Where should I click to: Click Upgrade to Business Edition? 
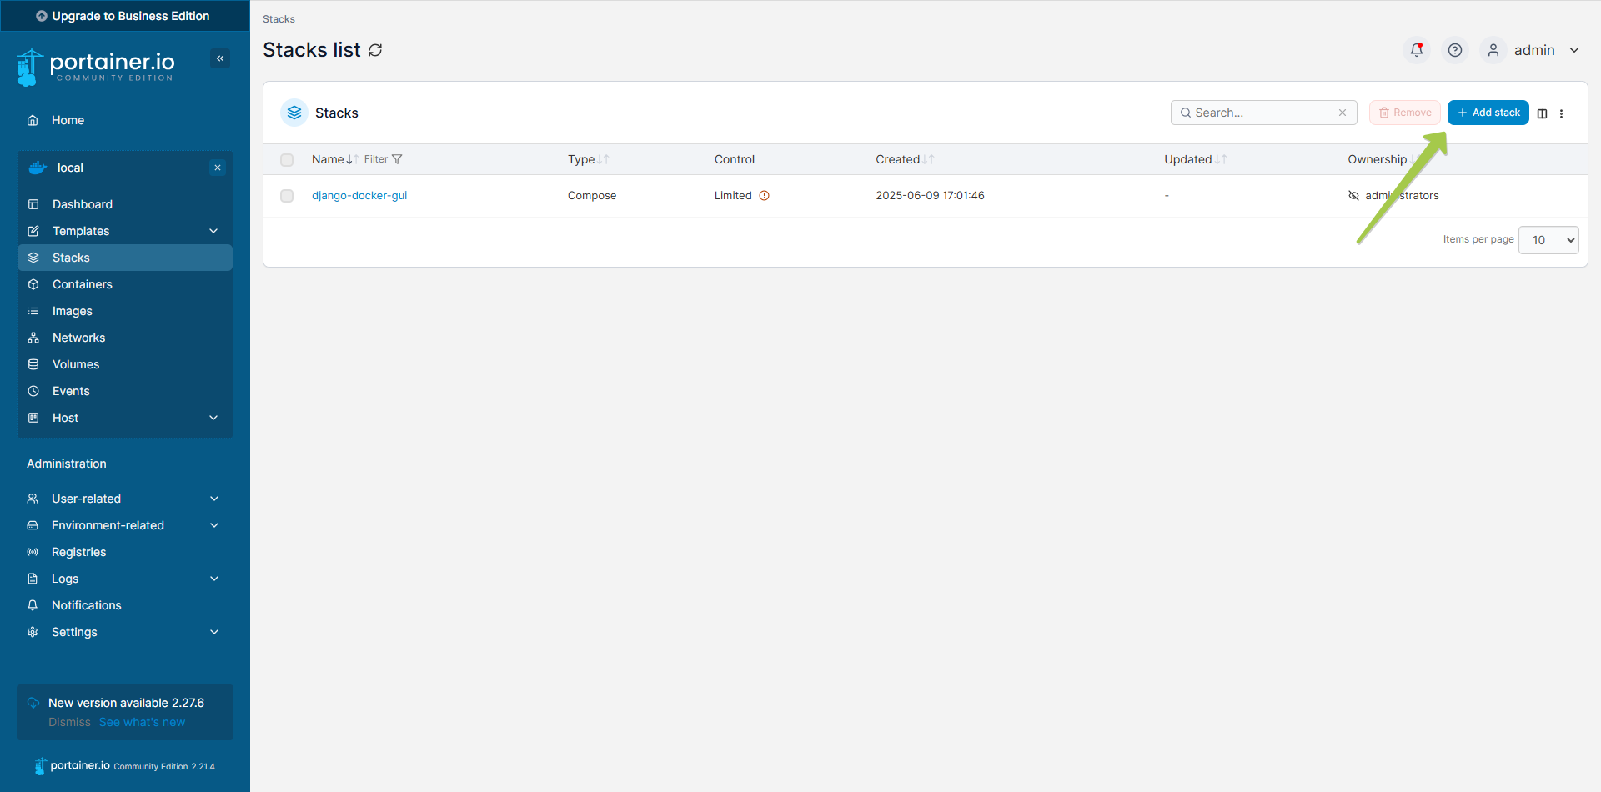tap(123, 15)
